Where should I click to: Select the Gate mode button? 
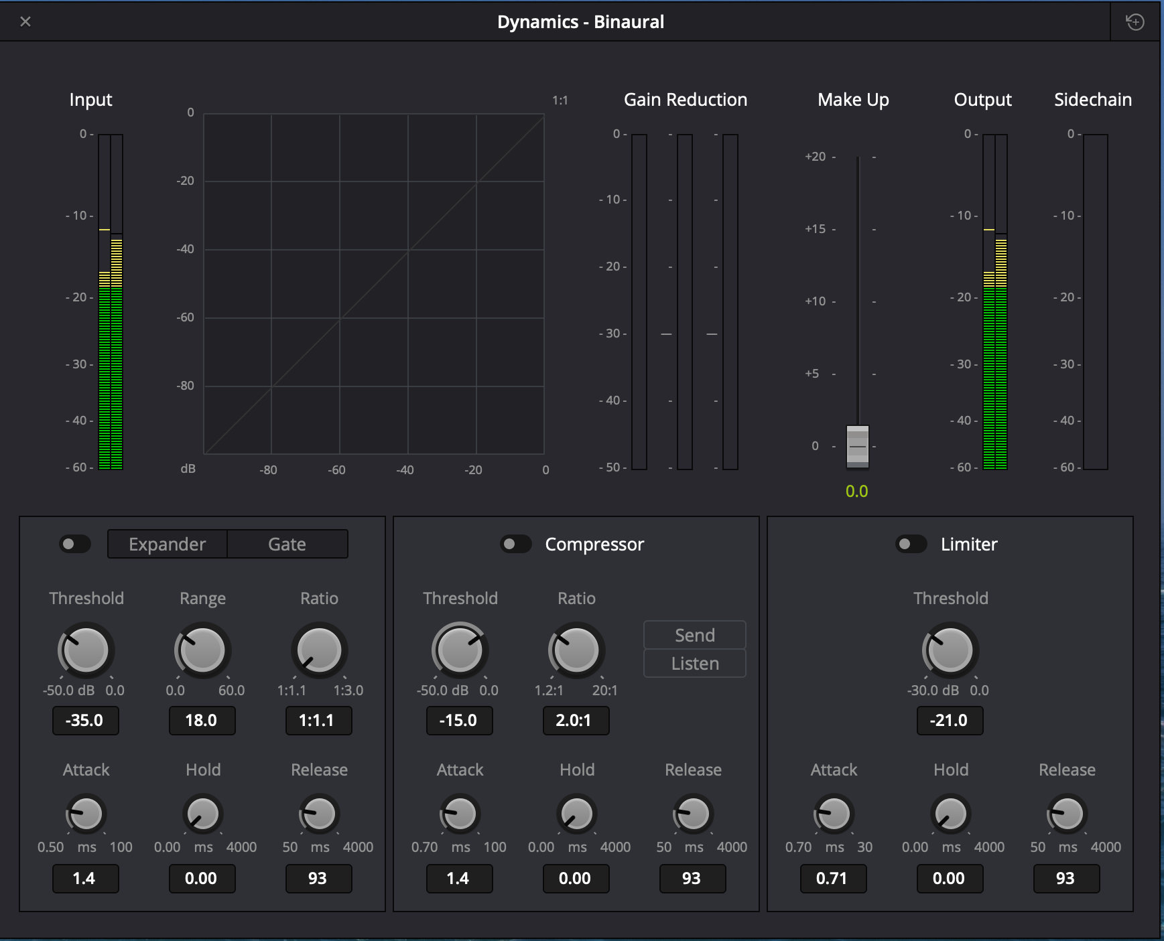point(287,544)
